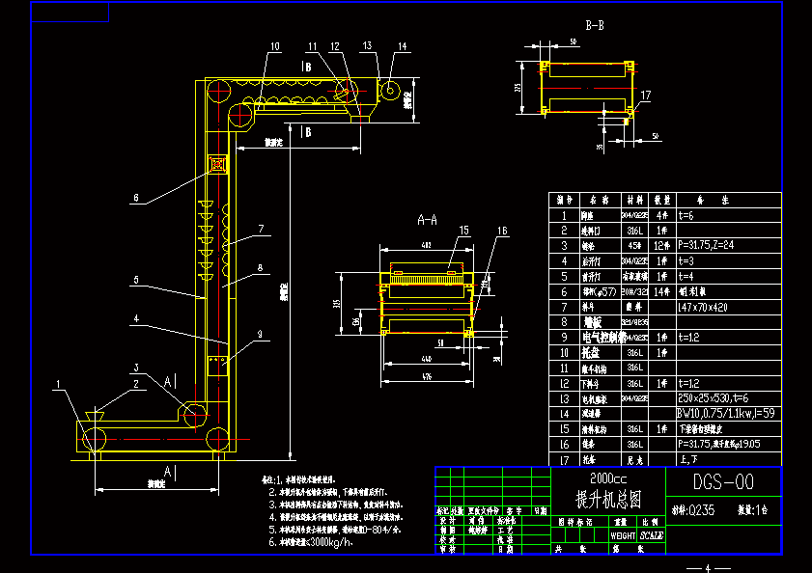Click the 476 dimension in A-A view

[427, 377]
